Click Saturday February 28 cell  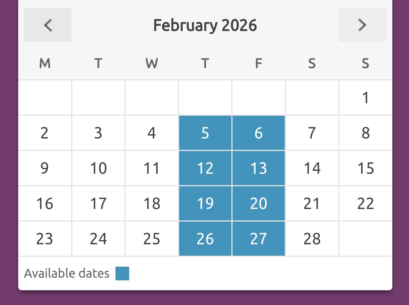coord(312,239)
